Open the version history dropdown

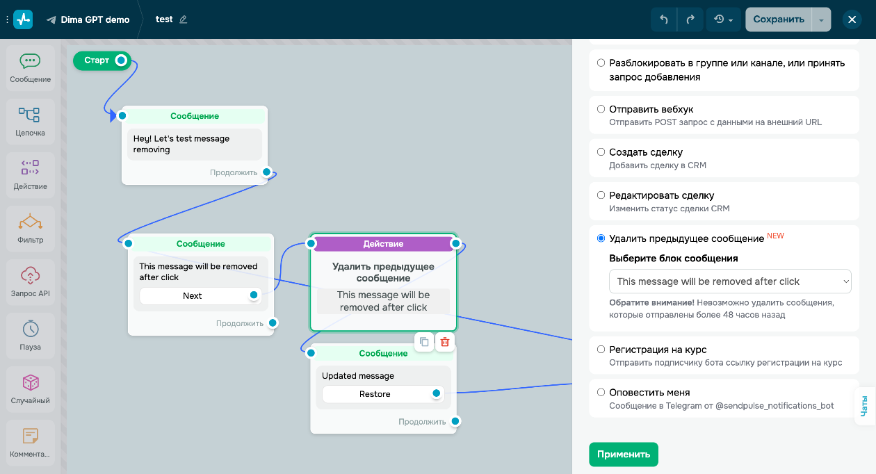[724, 19]
